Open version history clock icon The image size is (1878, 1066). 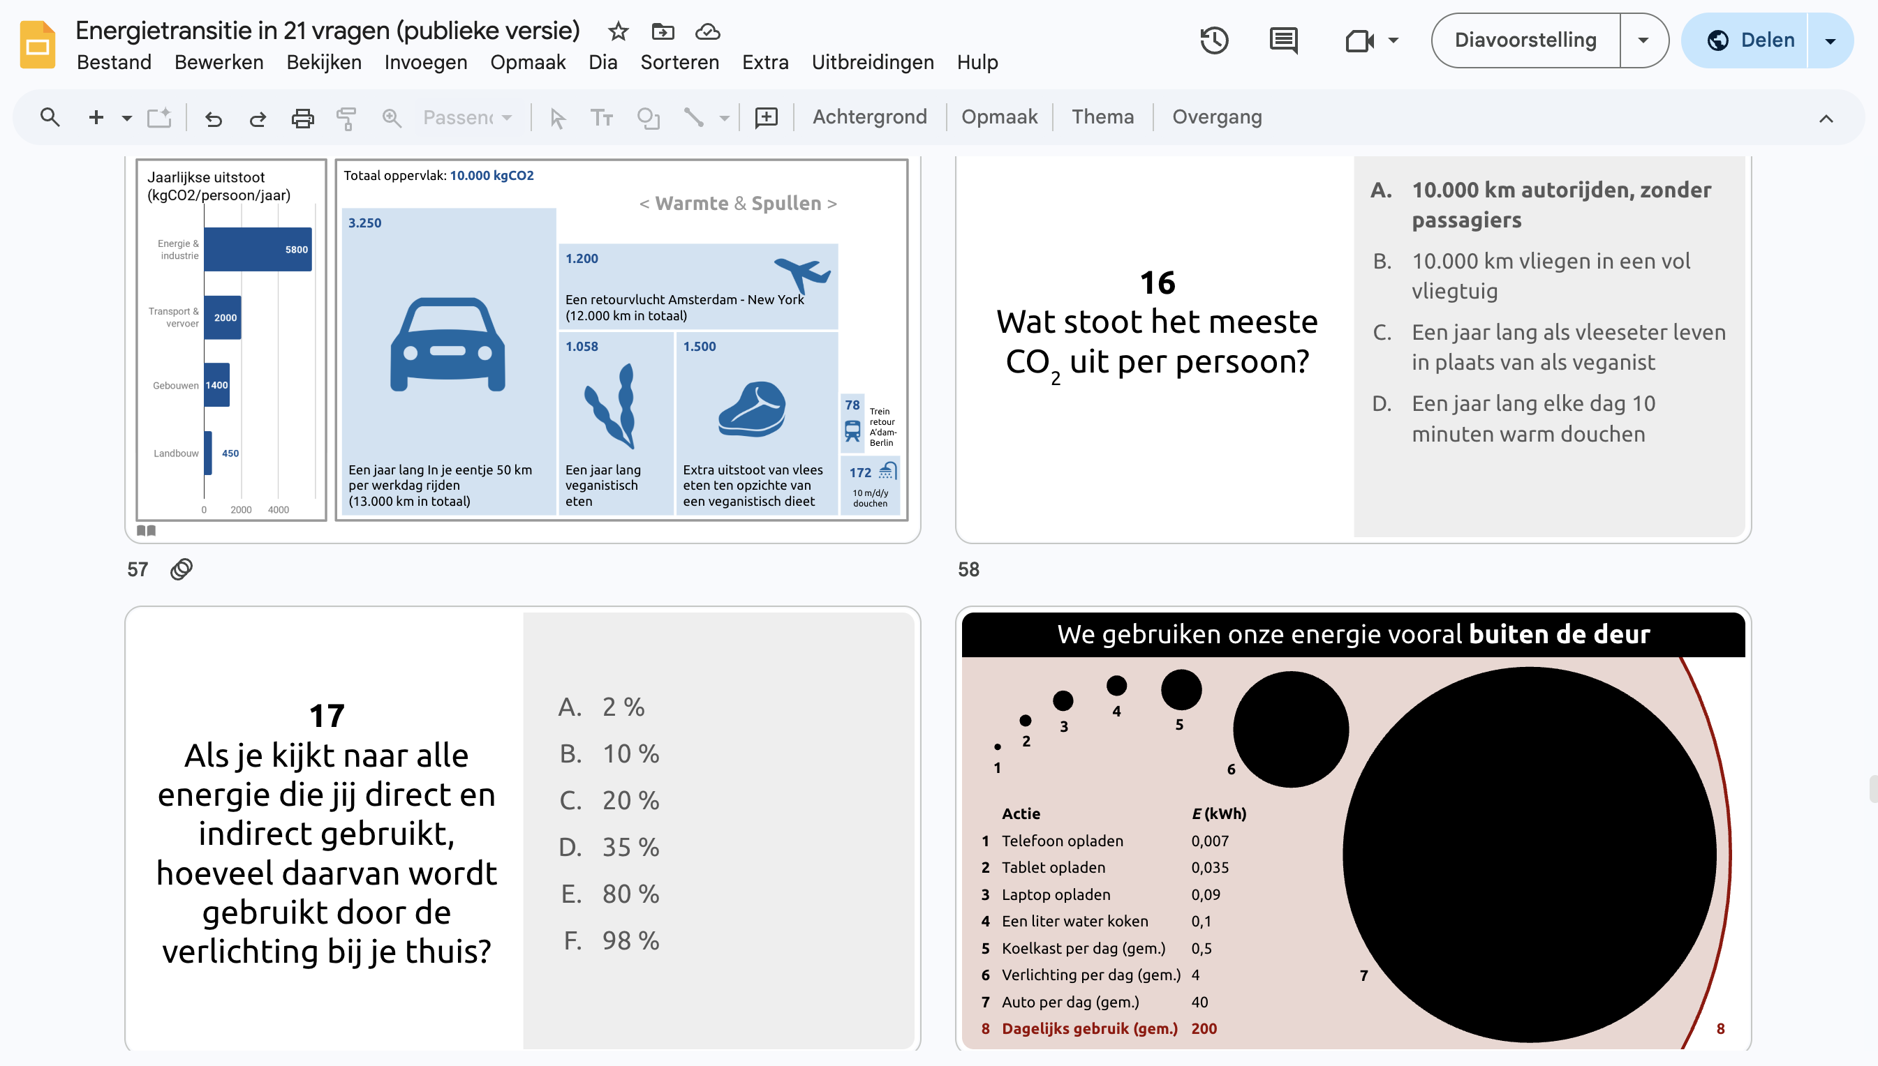[1213, 40]
